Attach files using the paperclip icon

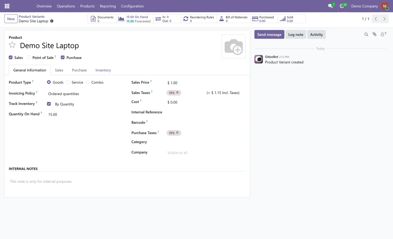[374, 34]
